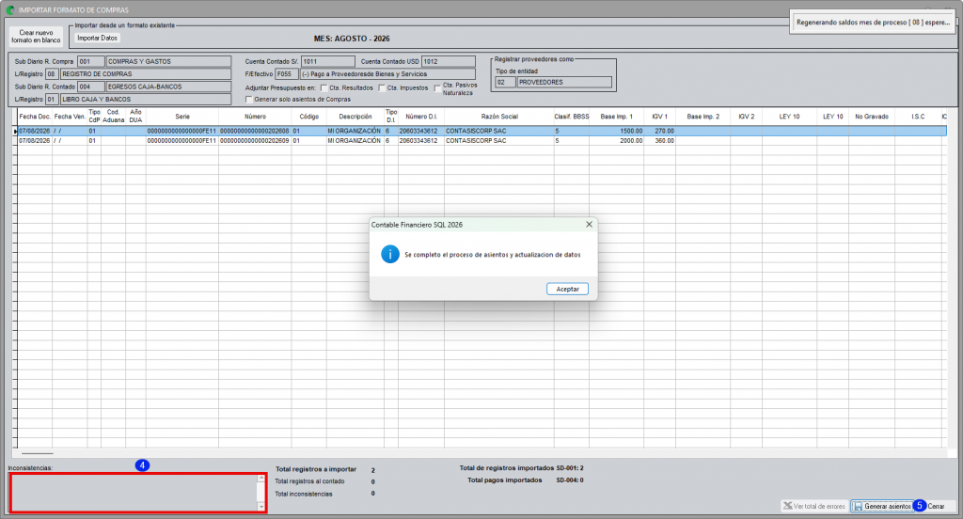The image size is (963, 519).
Task: Click the current row indicator arrow in the grid
Action: 15,132
